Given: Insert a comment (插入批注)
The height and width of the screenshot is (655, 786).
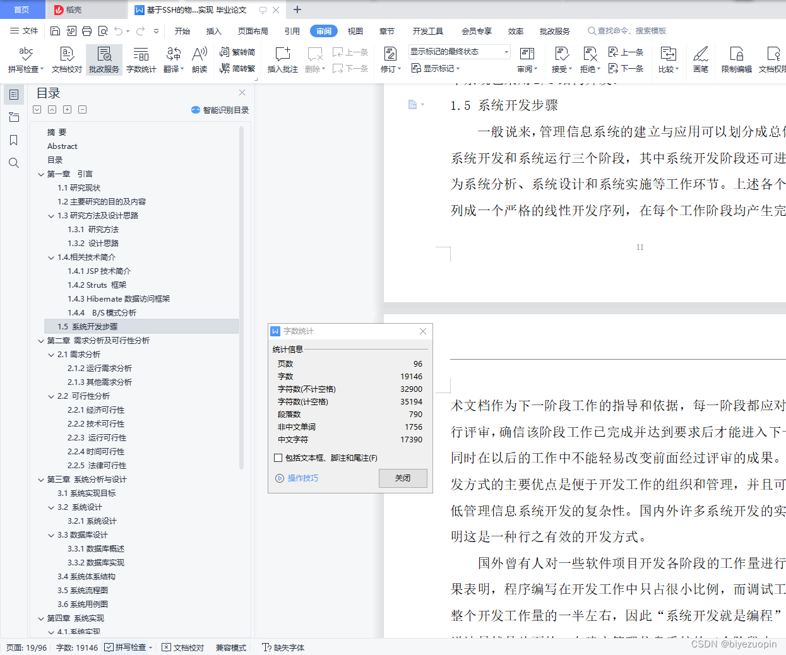Looking at the screenshot, I should click(x=282, y=60).
